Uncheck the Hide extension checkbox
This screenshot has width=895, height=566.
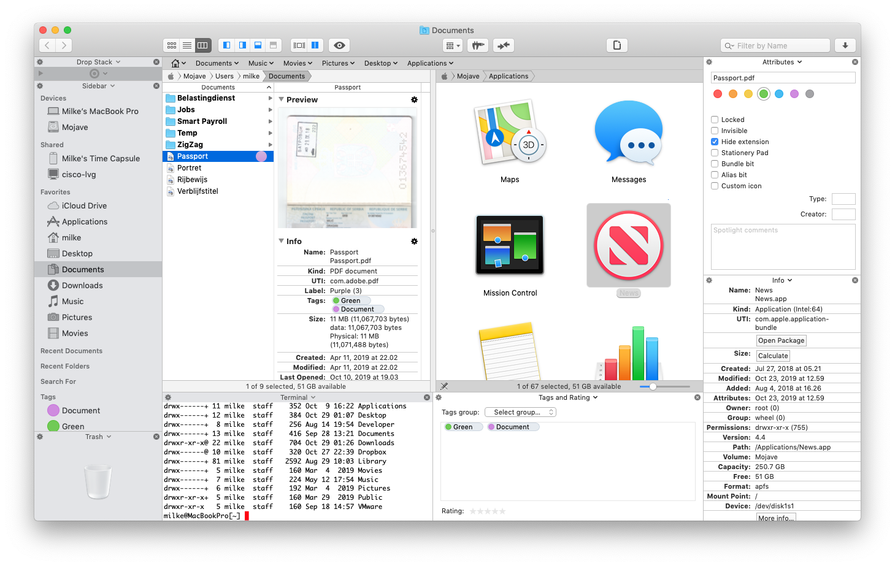[x=715, y=142]
